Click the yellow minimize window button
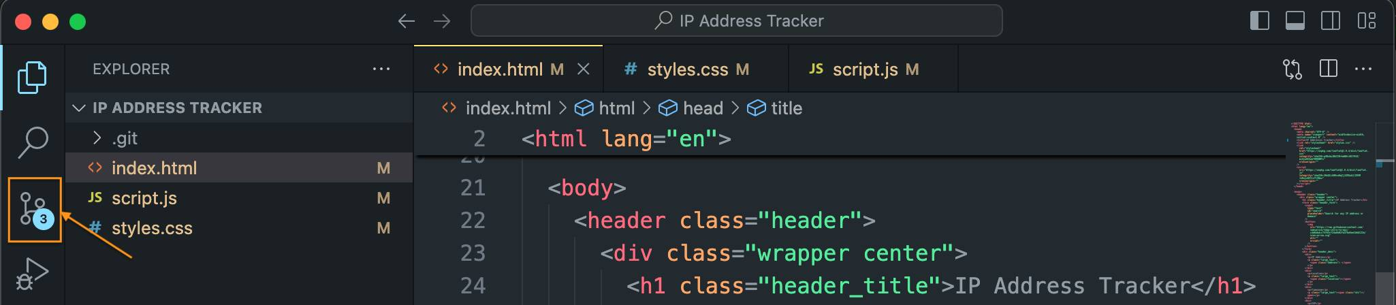The image size is (1396, 305). 50,22
